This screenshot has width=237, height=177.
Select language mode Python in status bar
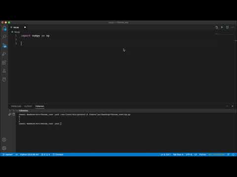[202, 154]
